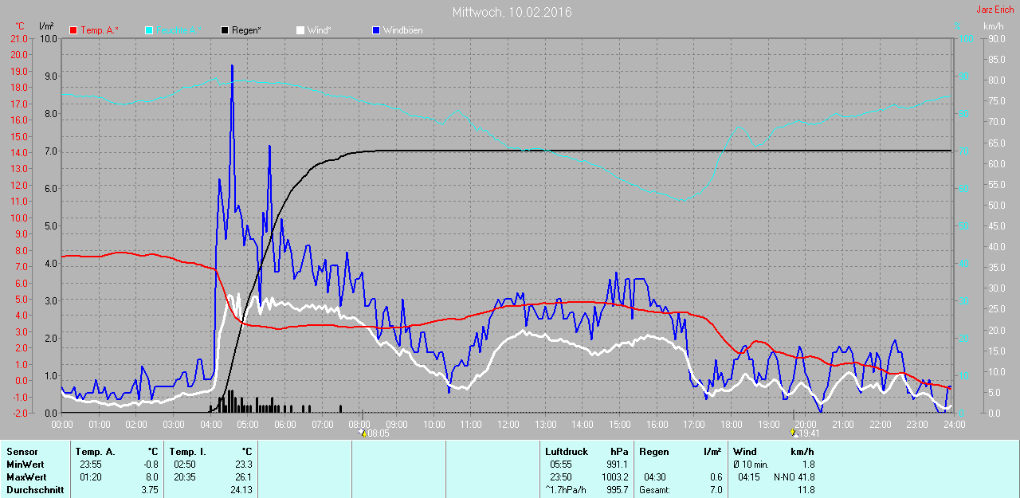Click the blue Windböen legend swatch
Screen dimensions: 1020x498
pyautogui.click(x=376, y=30)
